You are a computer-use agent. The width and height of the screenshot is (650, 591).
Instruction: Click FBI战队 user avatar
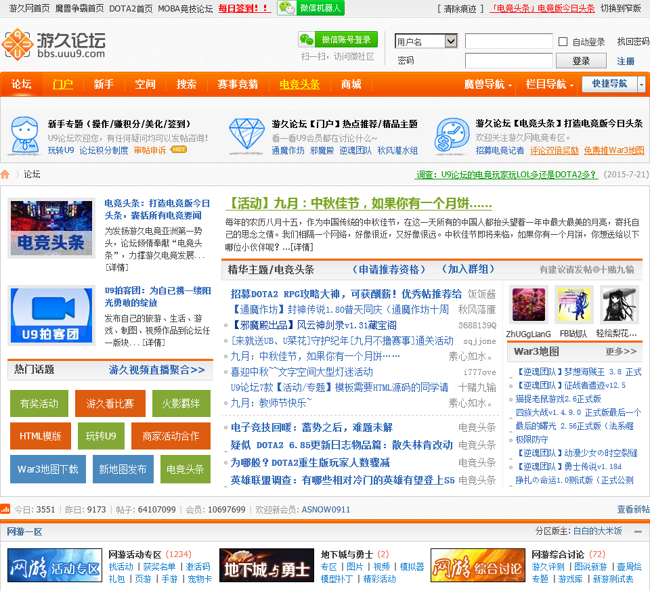[x=573, y=305]
